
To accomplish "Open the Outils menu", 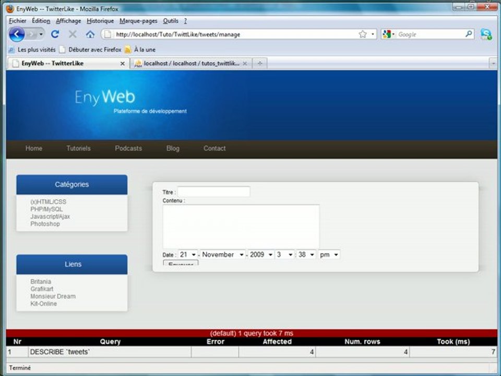I will pos(171,21).
